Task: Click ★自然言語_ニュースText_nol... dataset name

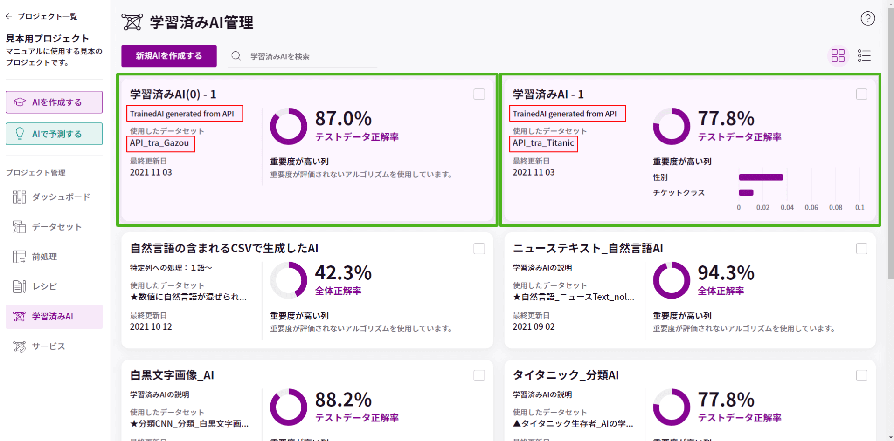Action: point(573,297)
